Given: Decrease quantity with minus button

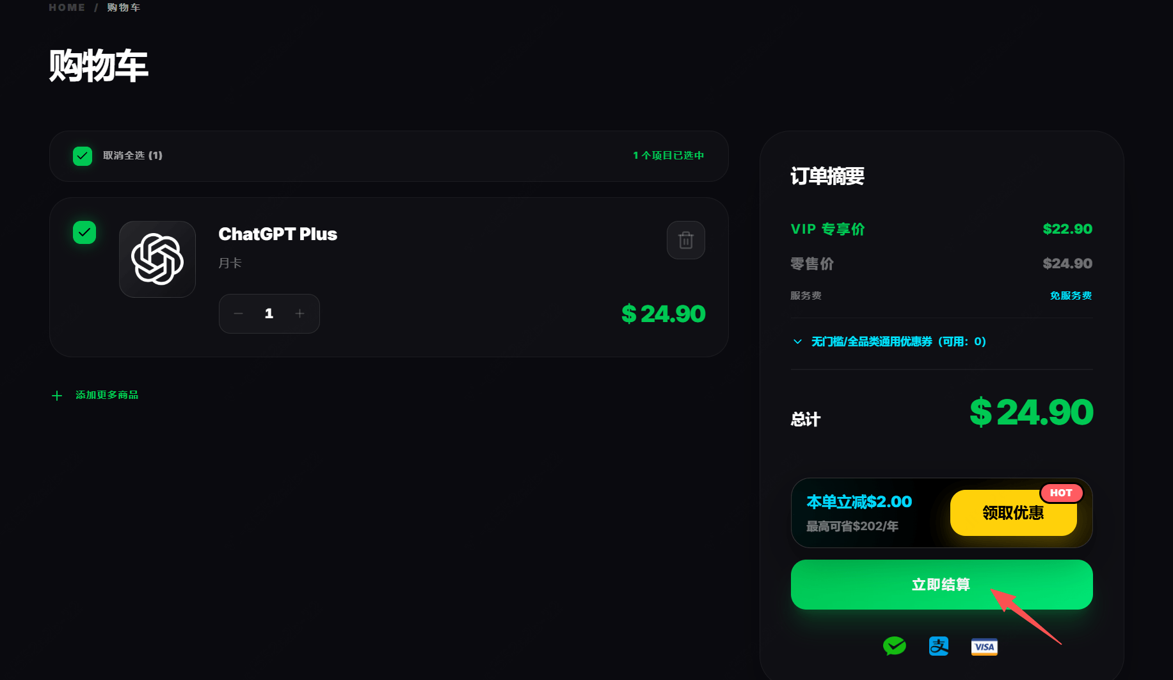Looking at the screenshot, I should 238,314.
